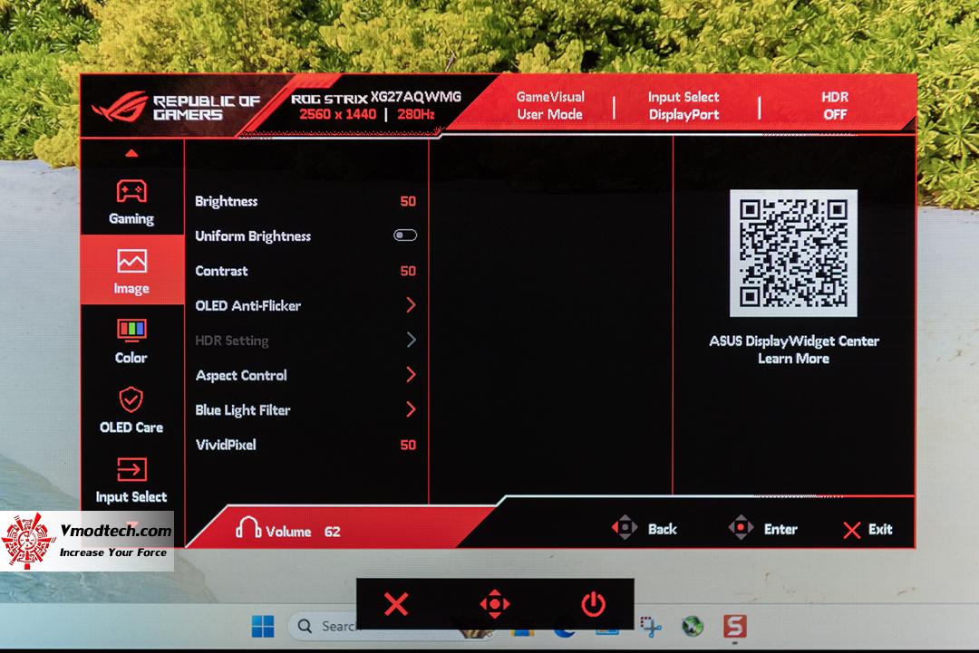This screenshot has width=979, height=653.
Task: Select the Aspect Control label
Action: click(x=241, y=376)
